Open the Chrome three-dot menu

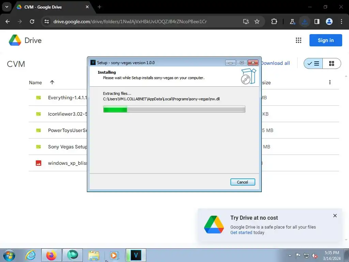[342, 21]
